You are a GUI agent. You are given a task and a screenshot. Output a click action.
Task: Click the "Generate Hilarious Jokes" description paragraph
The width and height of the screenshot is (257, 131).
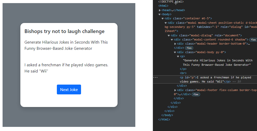click(66, 45)
